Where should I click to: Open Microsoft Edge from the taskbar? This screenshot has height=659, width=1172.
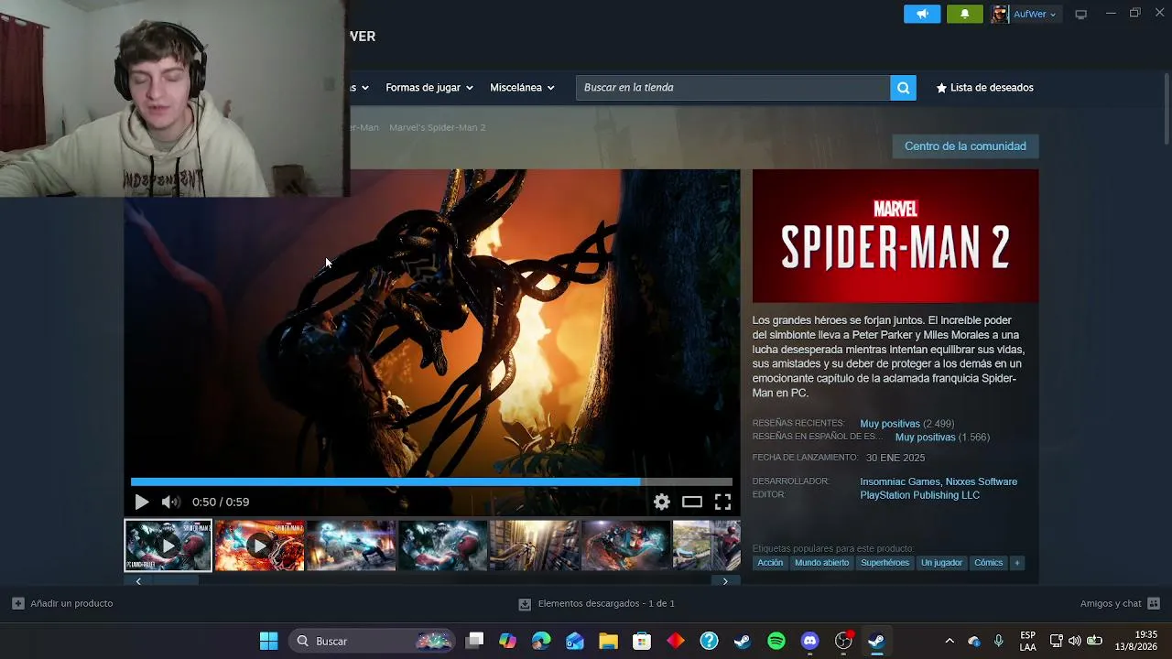541,641
